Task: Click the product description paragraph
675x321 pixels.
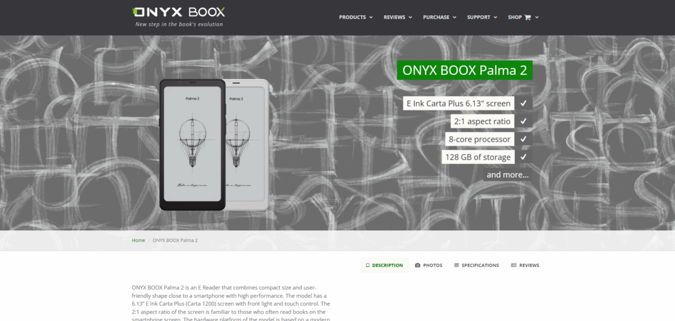Action: pyautogui.click(x=232, y=303)
